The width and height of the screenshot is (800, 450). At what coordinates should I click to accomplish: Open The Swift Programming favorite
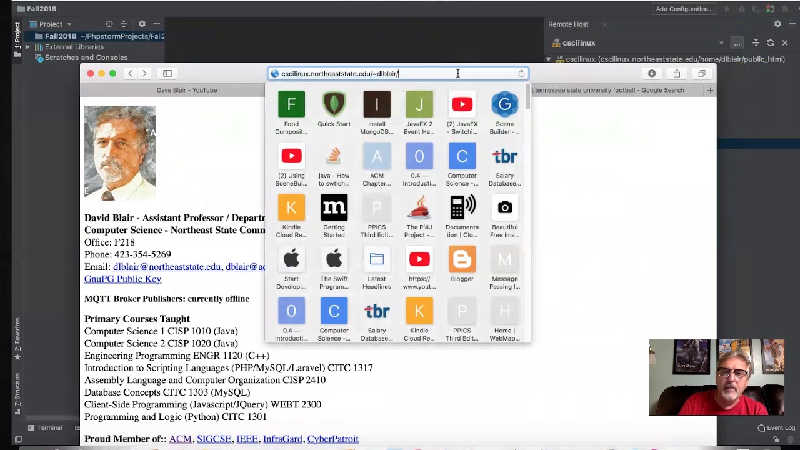pyautogui.click(x=334, y=268)
